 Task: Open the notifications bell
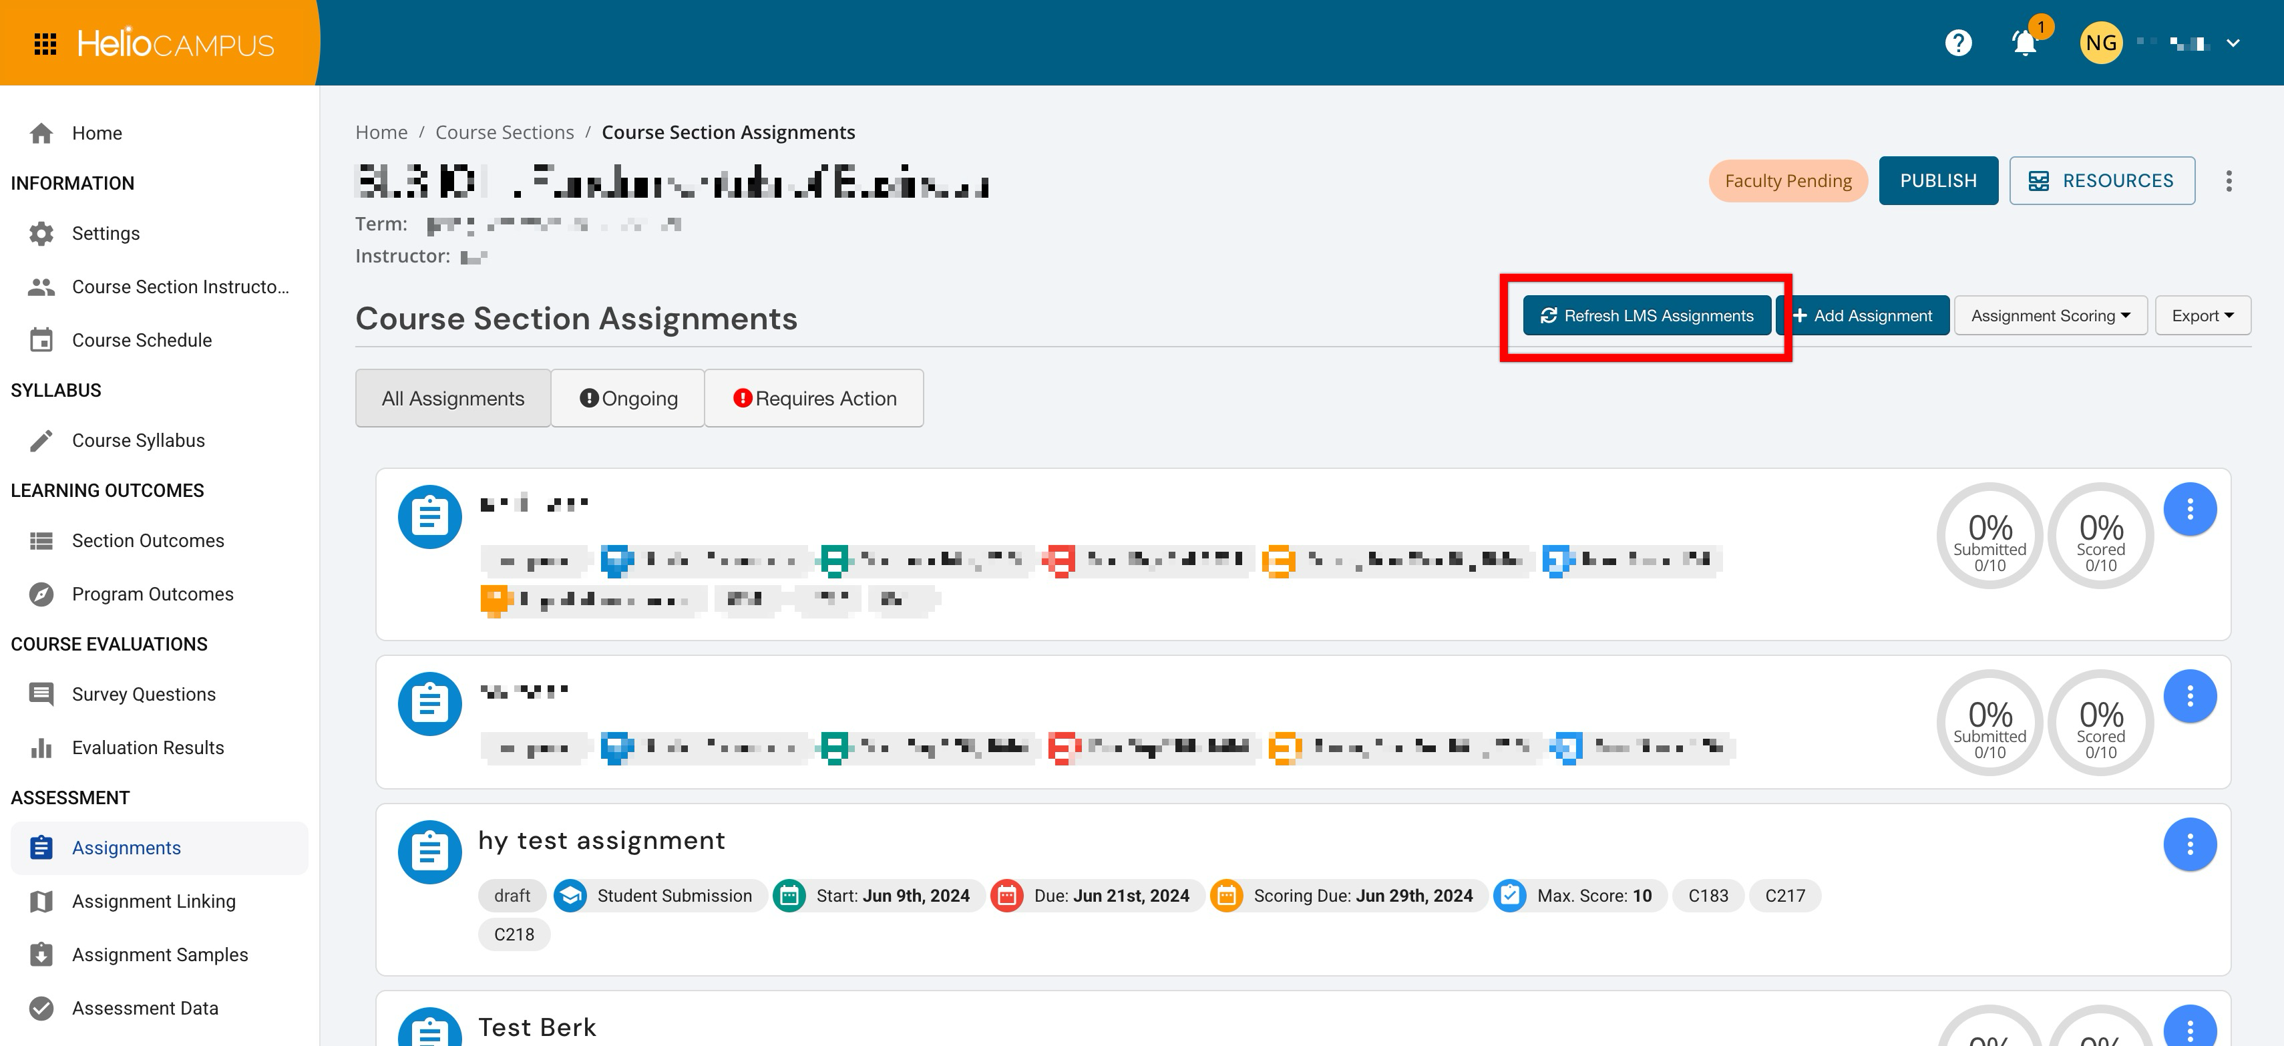(2025, 43)
